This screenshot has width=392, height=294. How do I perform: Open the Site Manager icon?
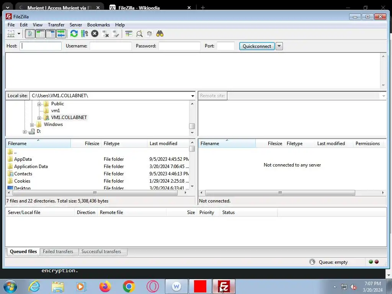point(11,34)
